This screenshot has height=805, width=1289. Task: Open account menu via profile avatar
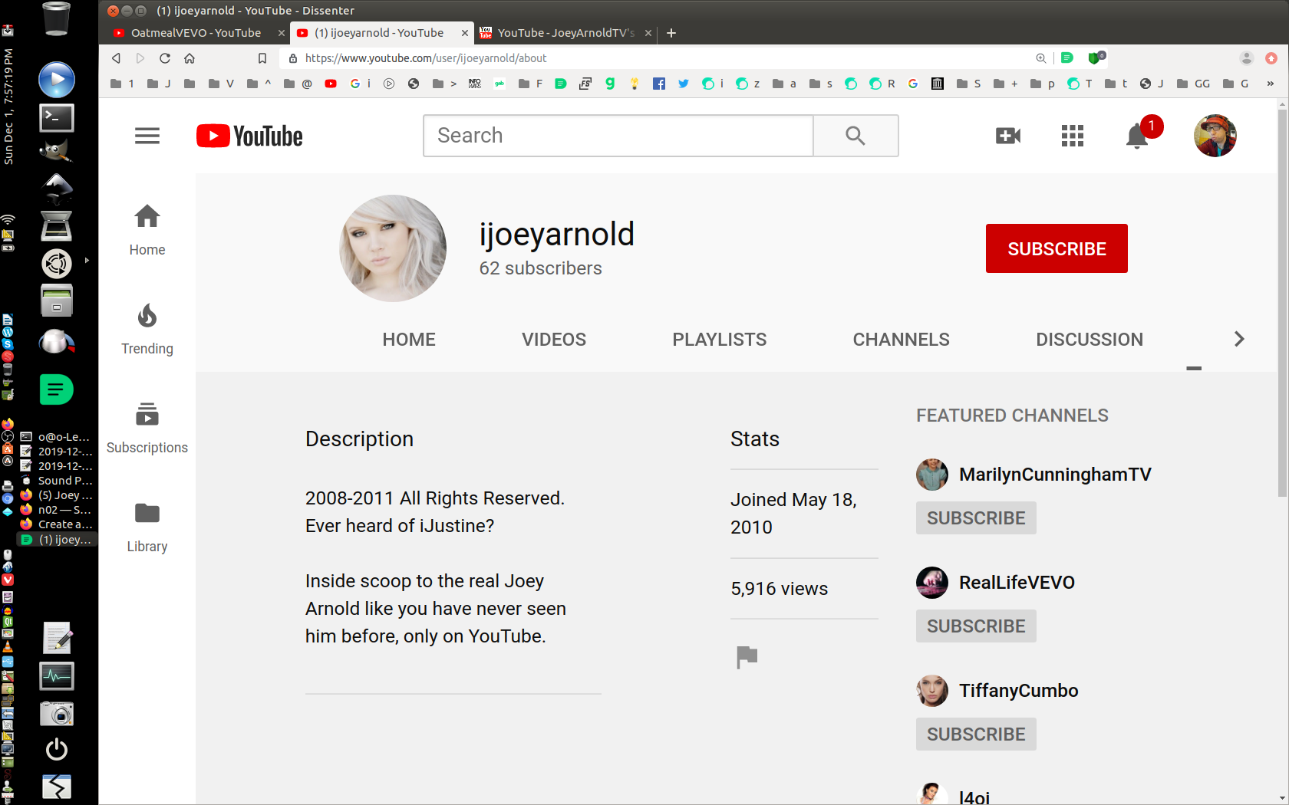click(x=1215, y=136)
